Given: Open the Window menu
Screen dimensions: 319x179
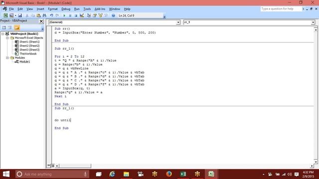Looking at the screenshot, I should pos(115,9).
